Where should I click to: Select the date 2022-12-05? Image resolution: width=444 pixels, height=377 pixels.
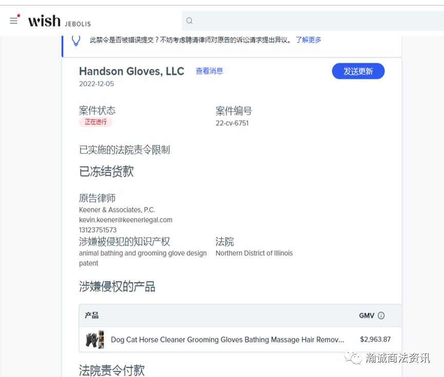pos(96,84)
